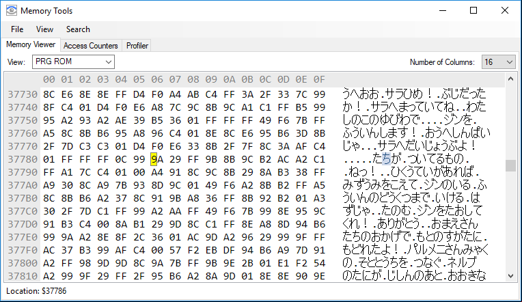
Task: Click the scrollbar down arrow
Action: coord(510,276)
